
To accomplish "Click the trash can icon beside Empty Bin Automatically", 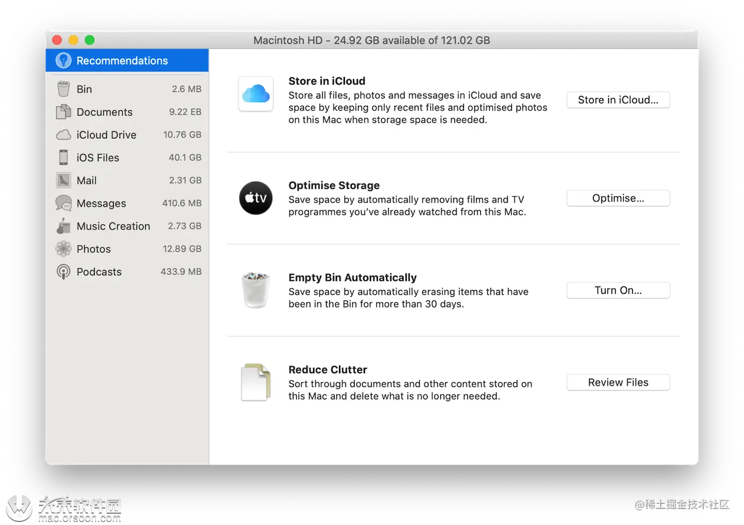I will pyautogui.click(x=256, y=290).
